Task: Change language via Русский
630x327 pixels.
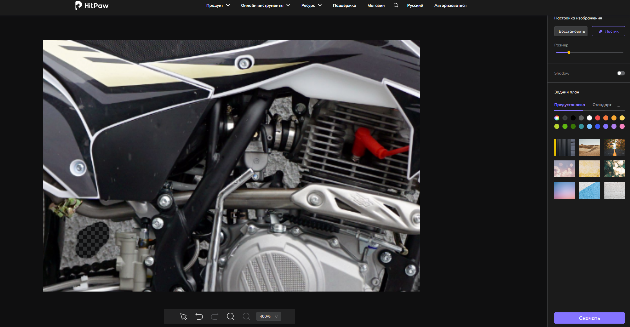Action: pyautogui.click(x=415, y=5)
